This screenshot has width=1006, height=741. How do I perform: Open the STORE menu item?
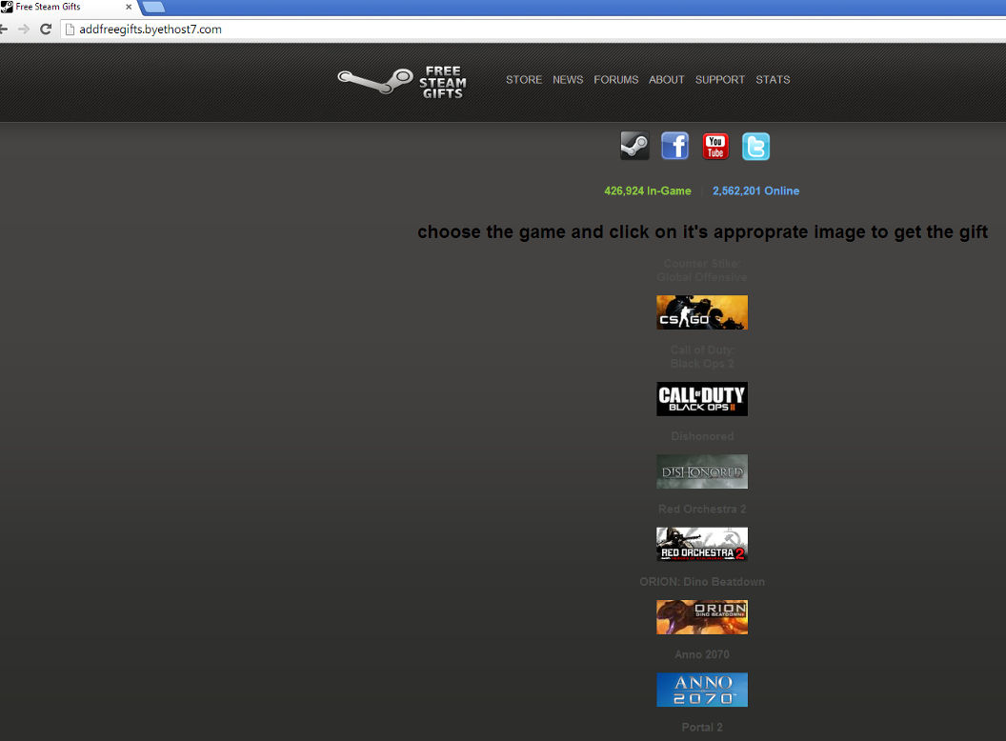tap(524, 80)
